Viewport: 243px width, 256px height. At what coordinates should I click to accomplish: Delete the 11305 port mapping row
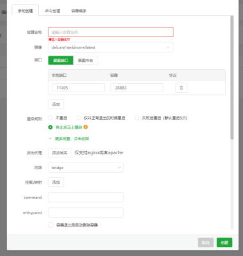[x=181, y=88]
